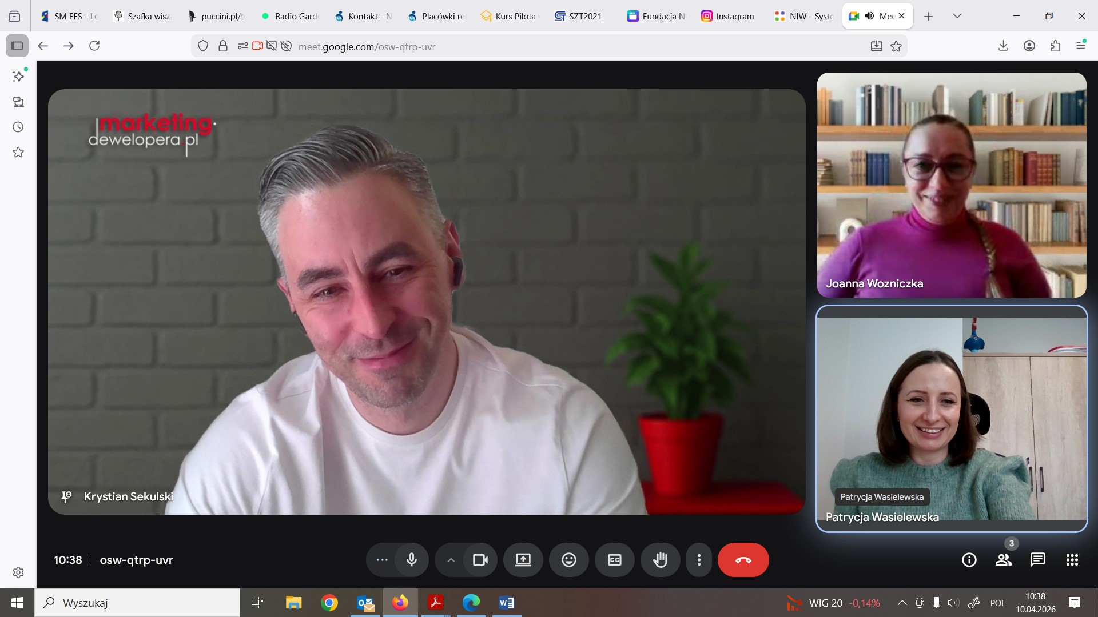Open Firefox from Windows taskbar
The width and height of the screenshot is (1098, 617).
click(400, 602)
